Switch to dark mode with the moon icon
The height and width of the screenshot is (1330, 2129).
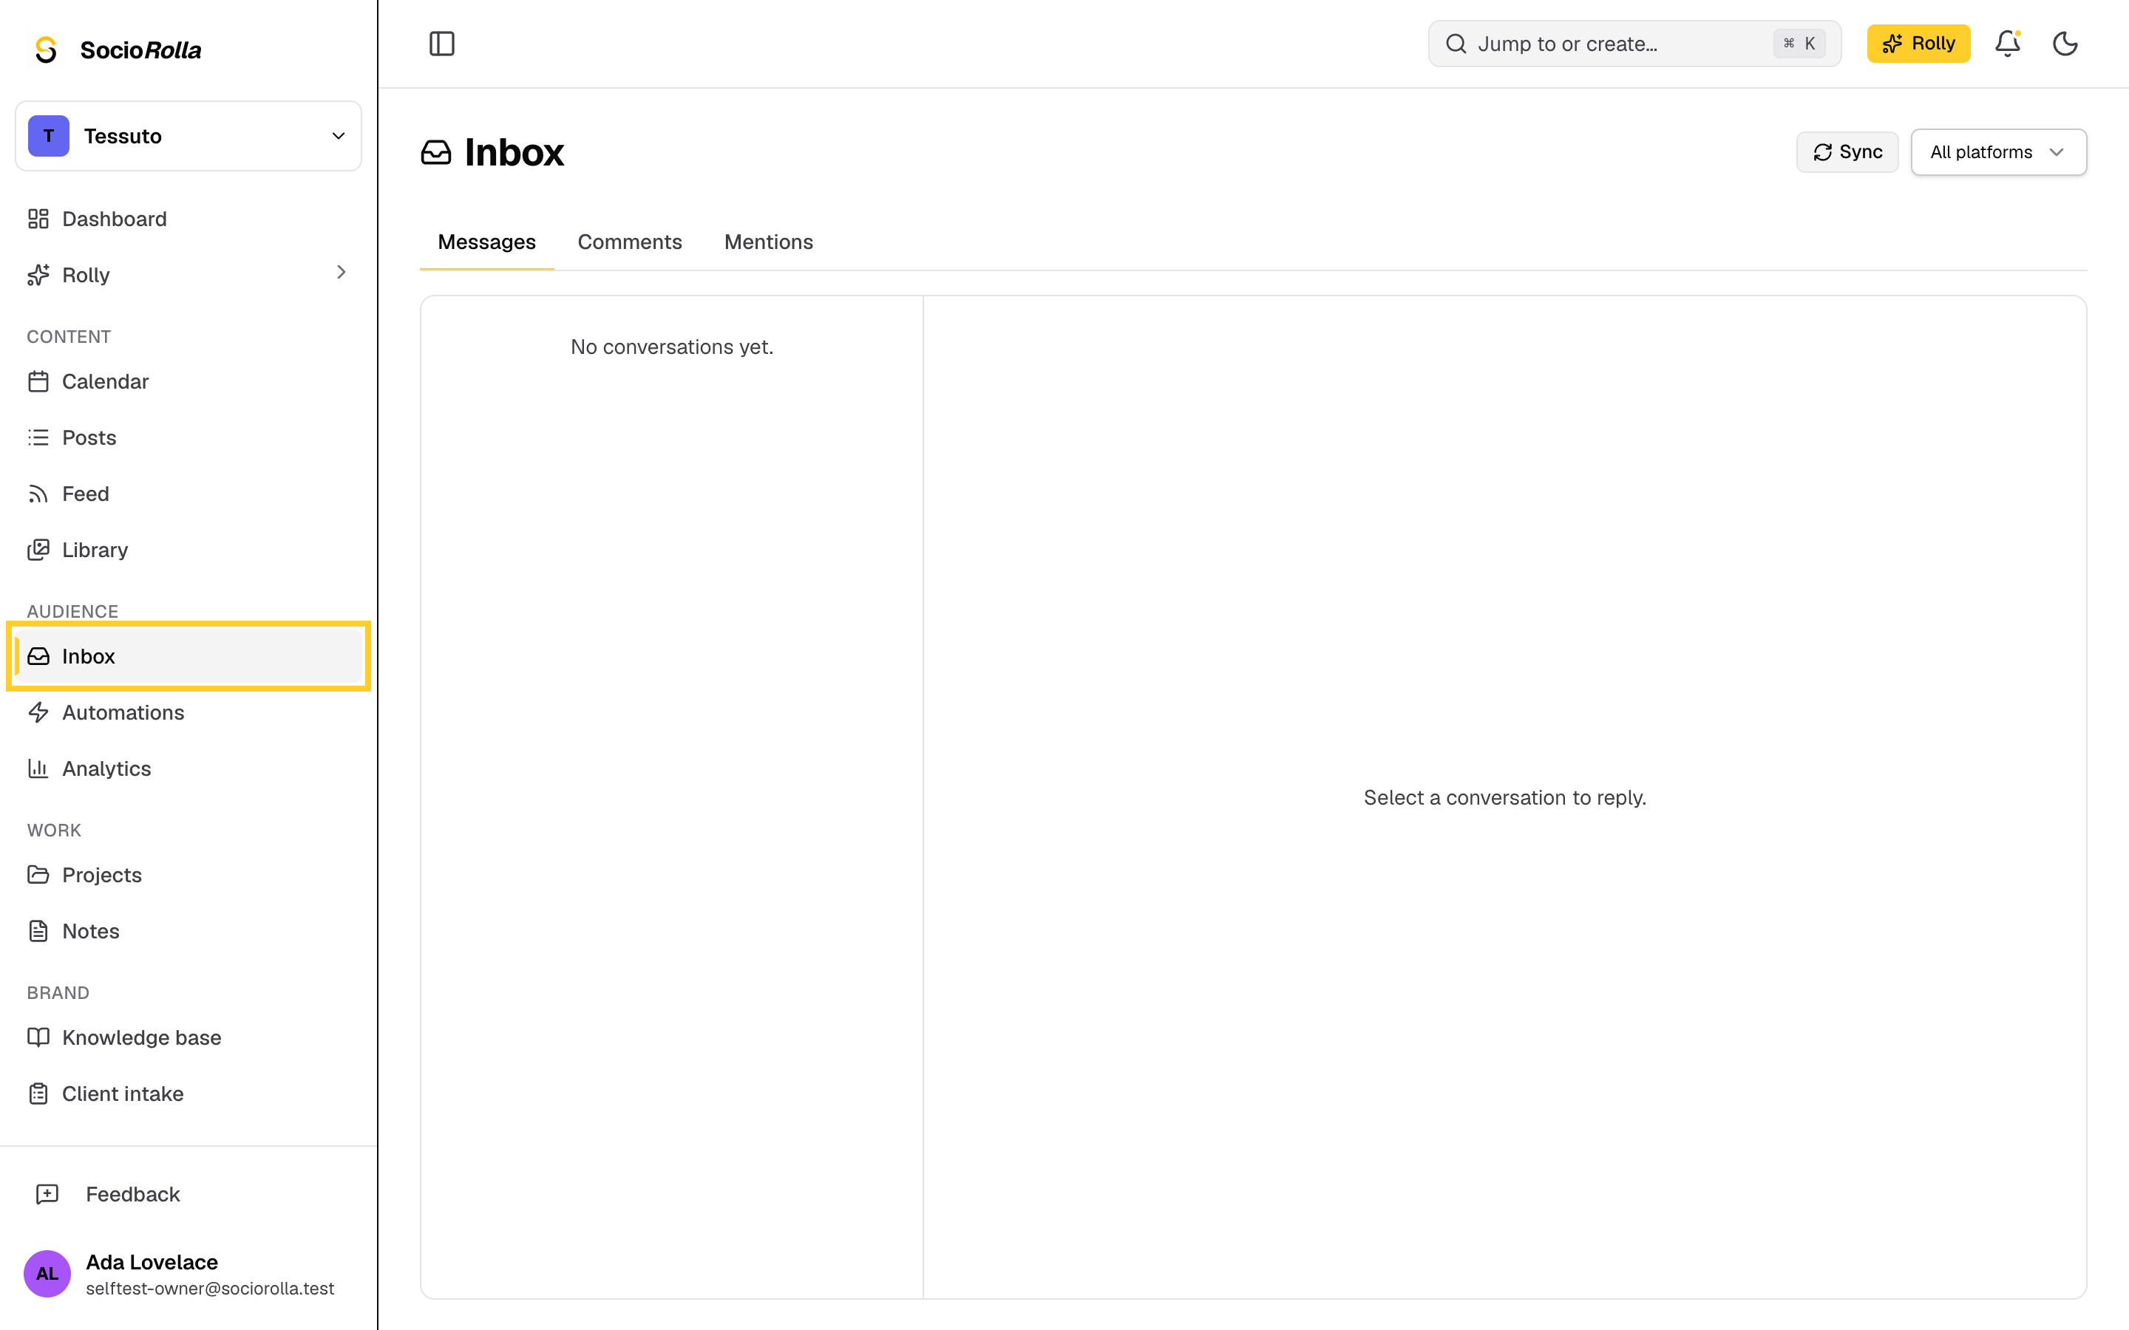pos(2065,43)
